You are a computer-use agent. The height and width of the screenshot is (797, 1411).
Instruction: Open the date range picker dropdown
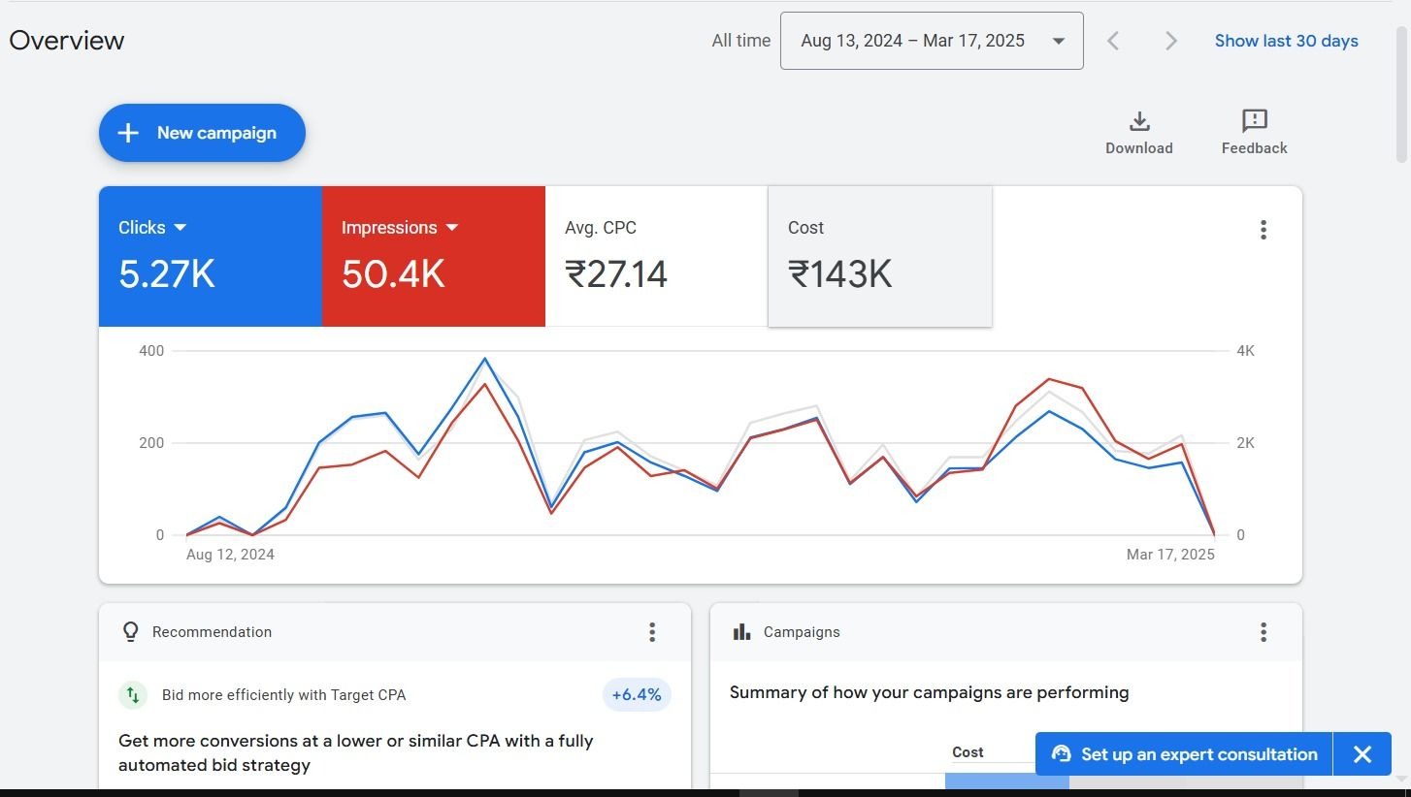pyautogui.click(x=932, y=41)
